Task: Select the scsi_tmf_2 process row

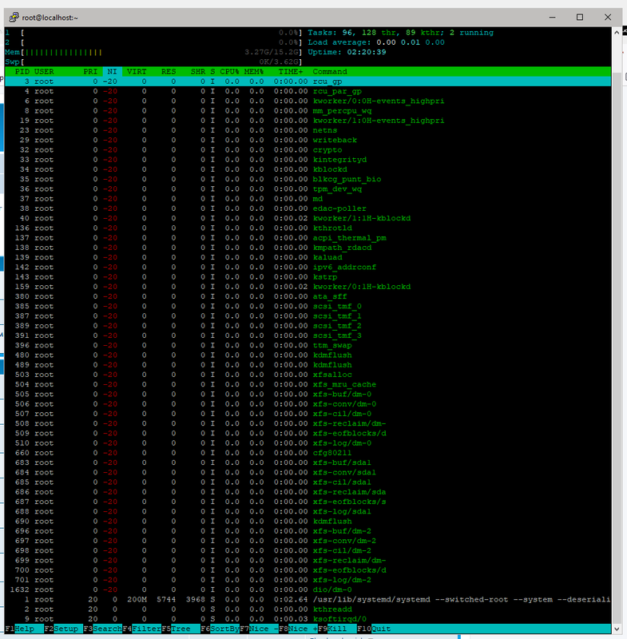Action: 308,326
